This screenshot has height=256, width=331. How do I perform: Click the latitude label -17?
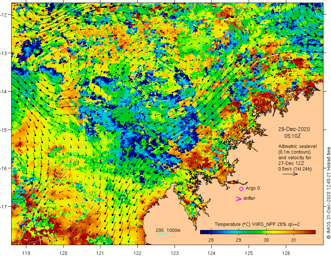(x=4, y=206)
